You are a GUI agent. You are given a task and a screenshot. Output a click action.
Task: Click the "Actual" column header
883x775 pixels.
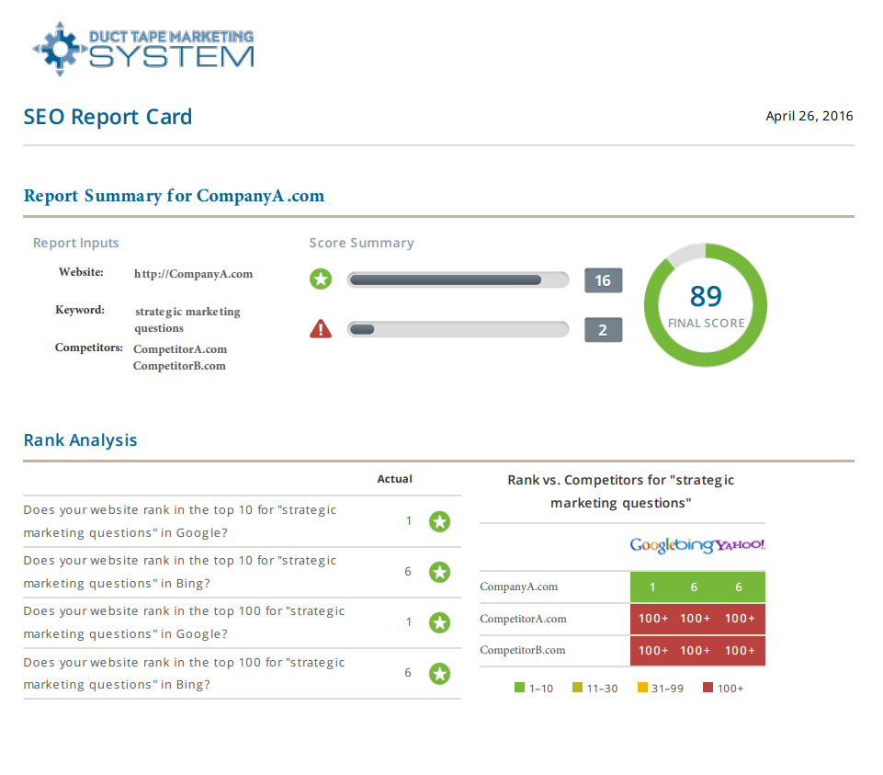[395, 479]
